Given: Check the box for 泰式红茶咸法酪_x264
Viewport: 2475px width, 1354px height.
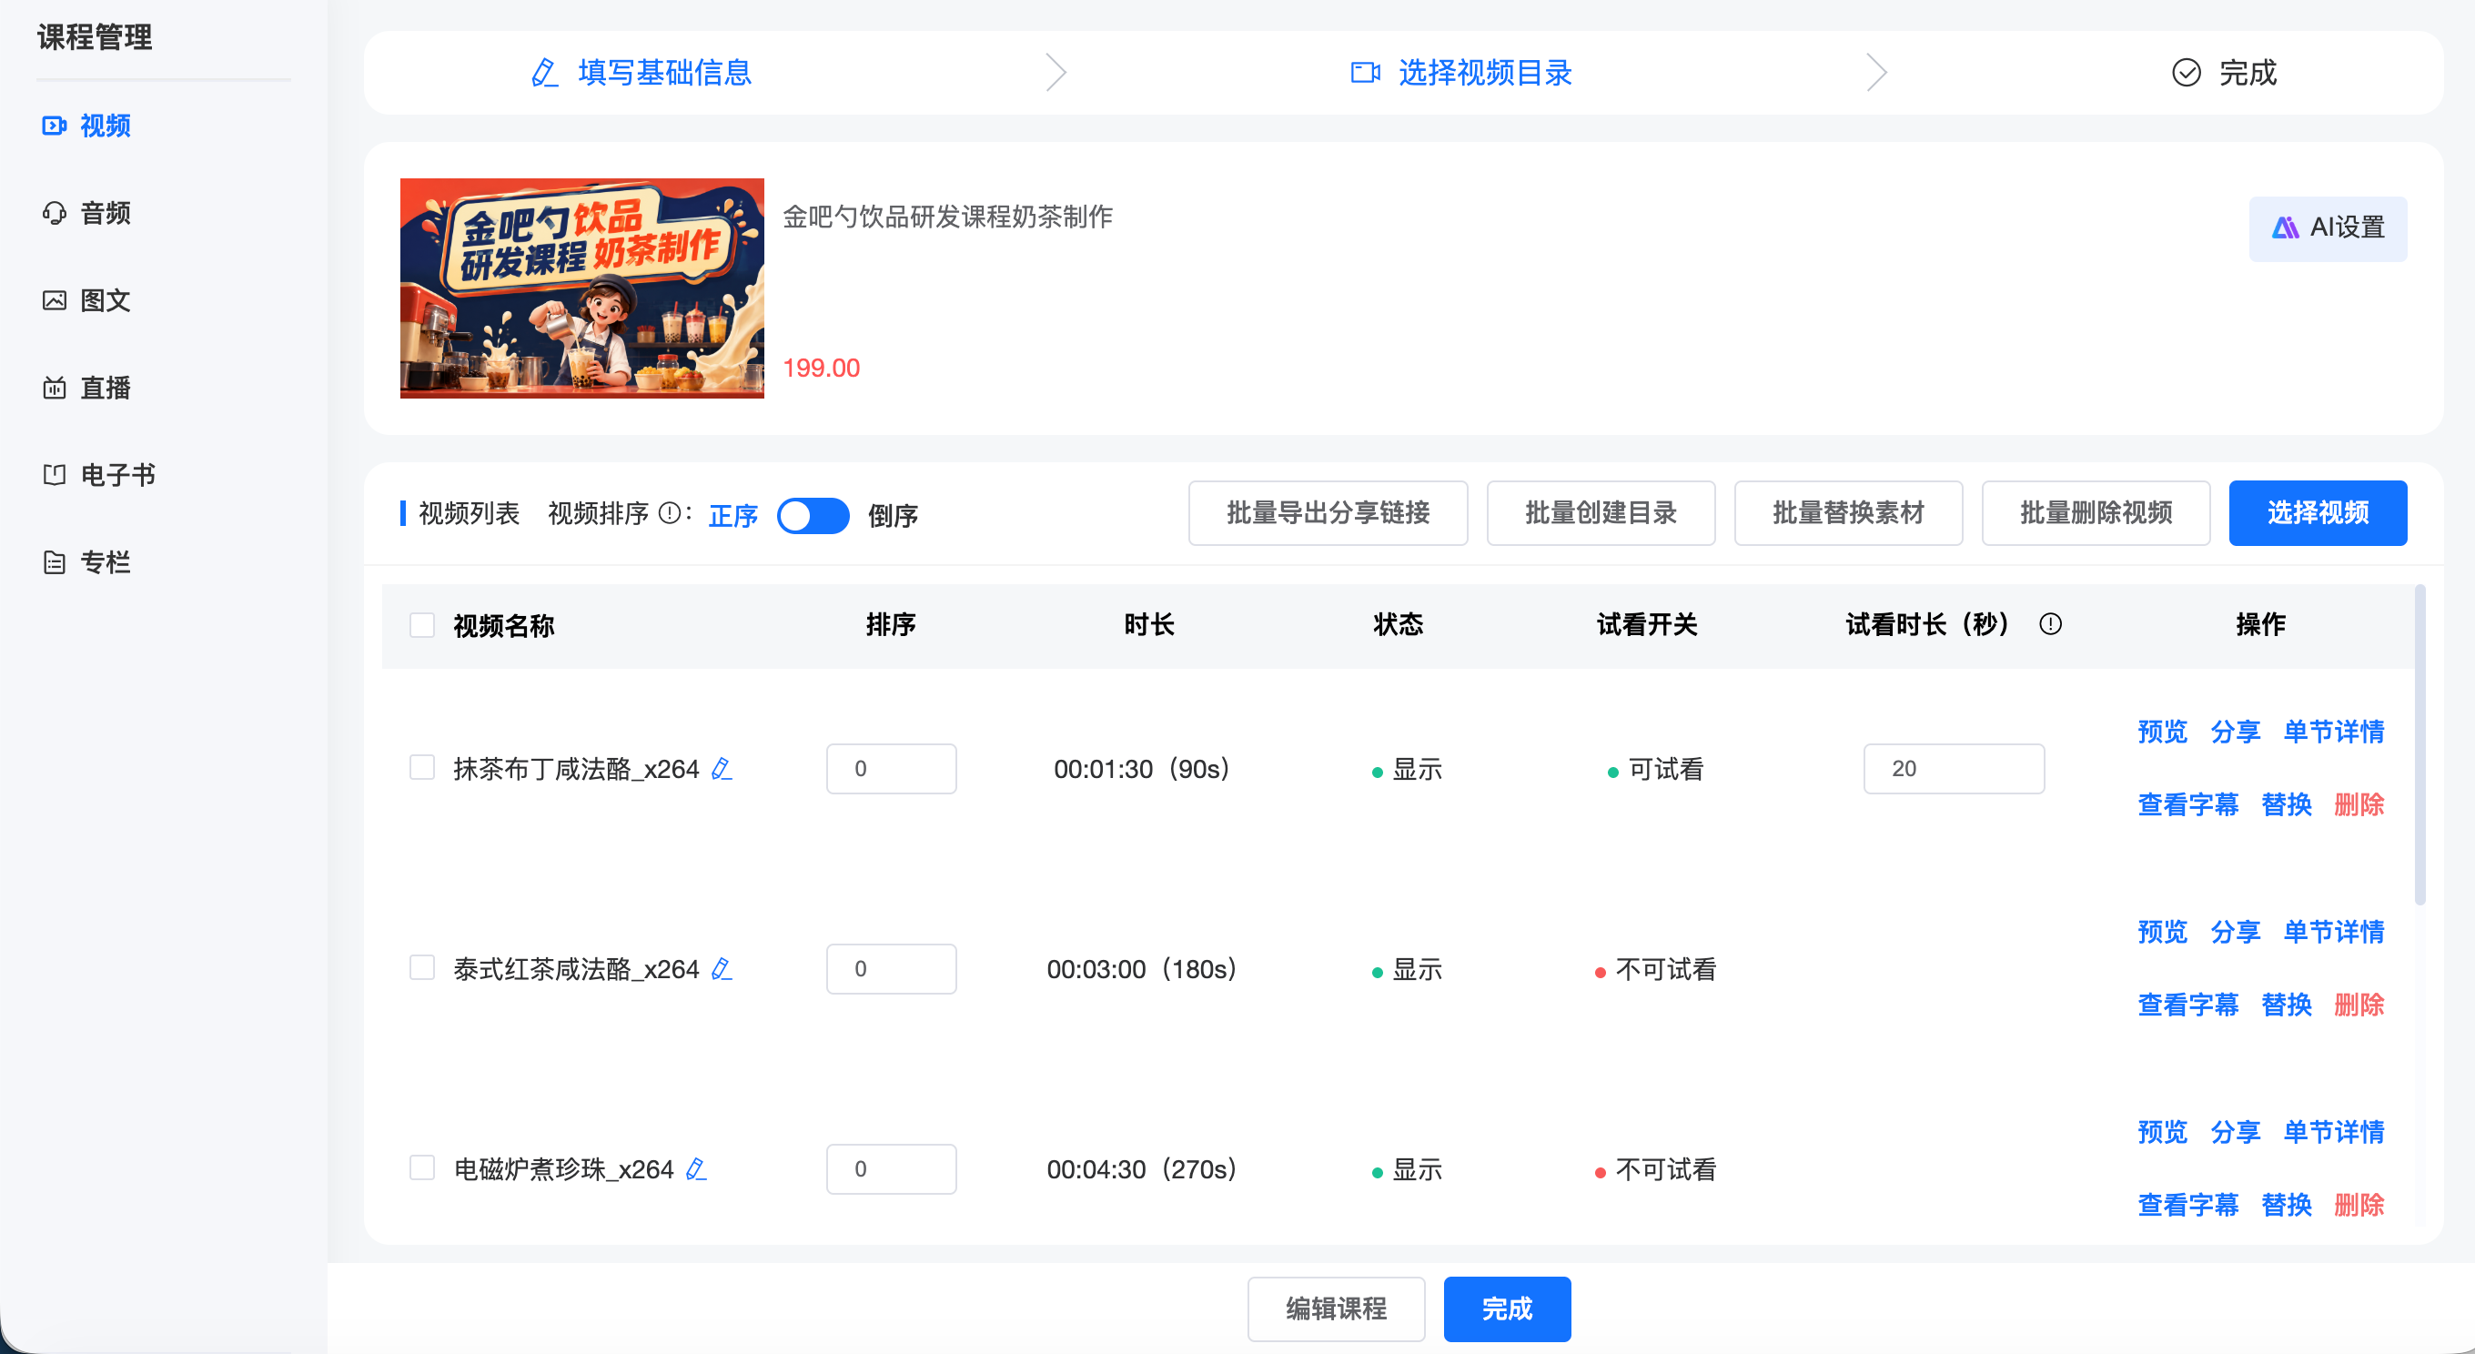Looking at the screenshot, I should pos(422,966).
